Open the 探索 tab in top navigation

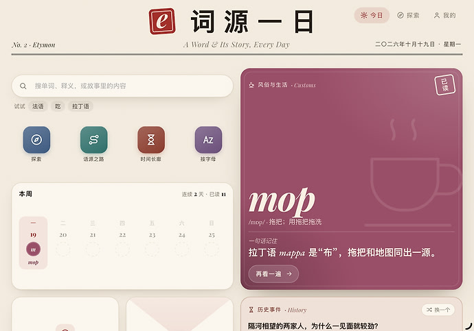[x=408, y=15]
